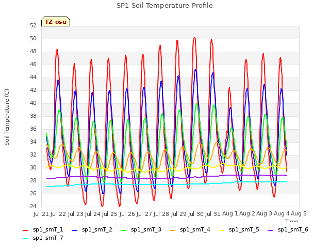This screenshot has width=330, height=248.
Task: Click the 46 y-axis tick label
Action: (x=33, y=64)
